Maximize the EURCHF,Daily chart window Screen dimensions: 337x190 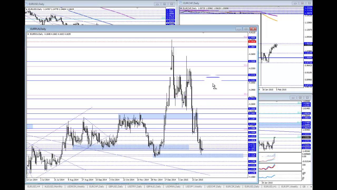302,3
